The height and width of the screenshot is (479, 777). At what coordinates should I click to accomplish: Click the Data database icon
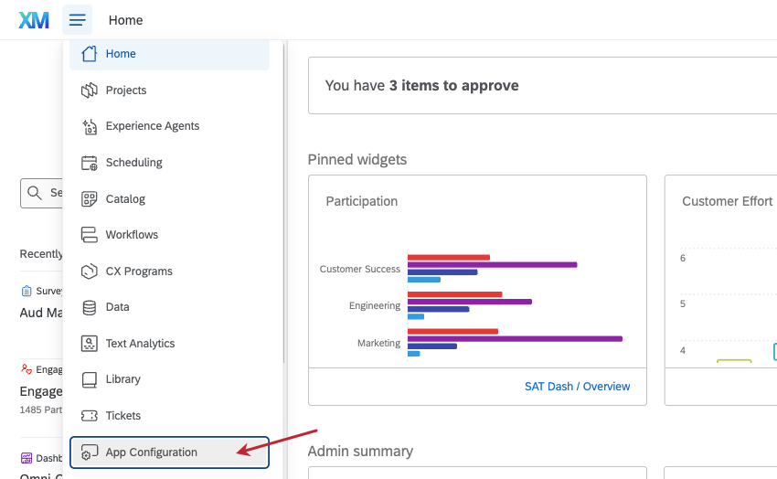coord(90,307)
